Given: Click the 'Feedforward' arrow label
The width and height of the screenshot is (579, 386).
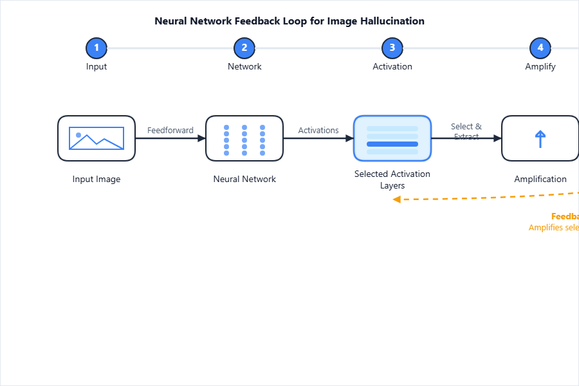Looking at the screenshot, I should (170, 131).
